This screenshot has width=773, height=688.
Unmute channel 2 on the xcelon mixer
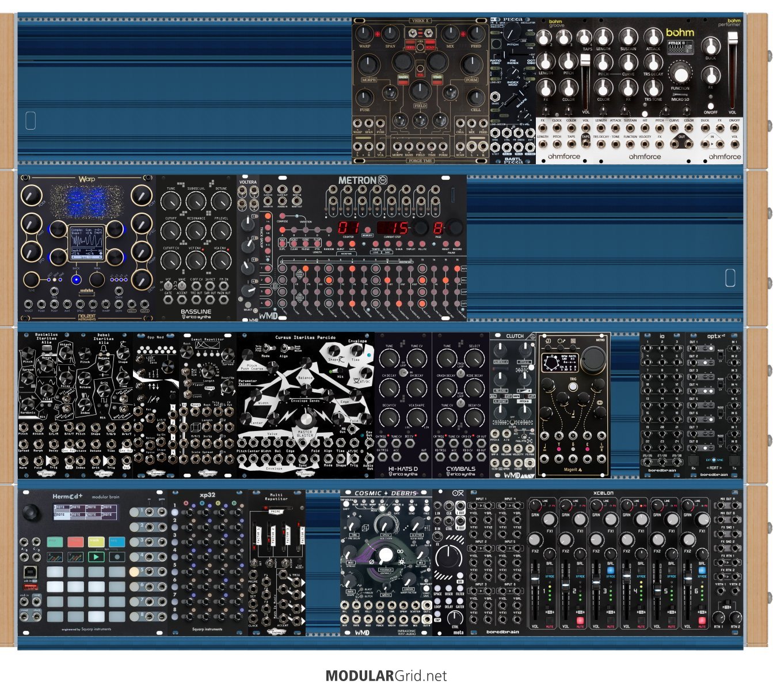580,621
